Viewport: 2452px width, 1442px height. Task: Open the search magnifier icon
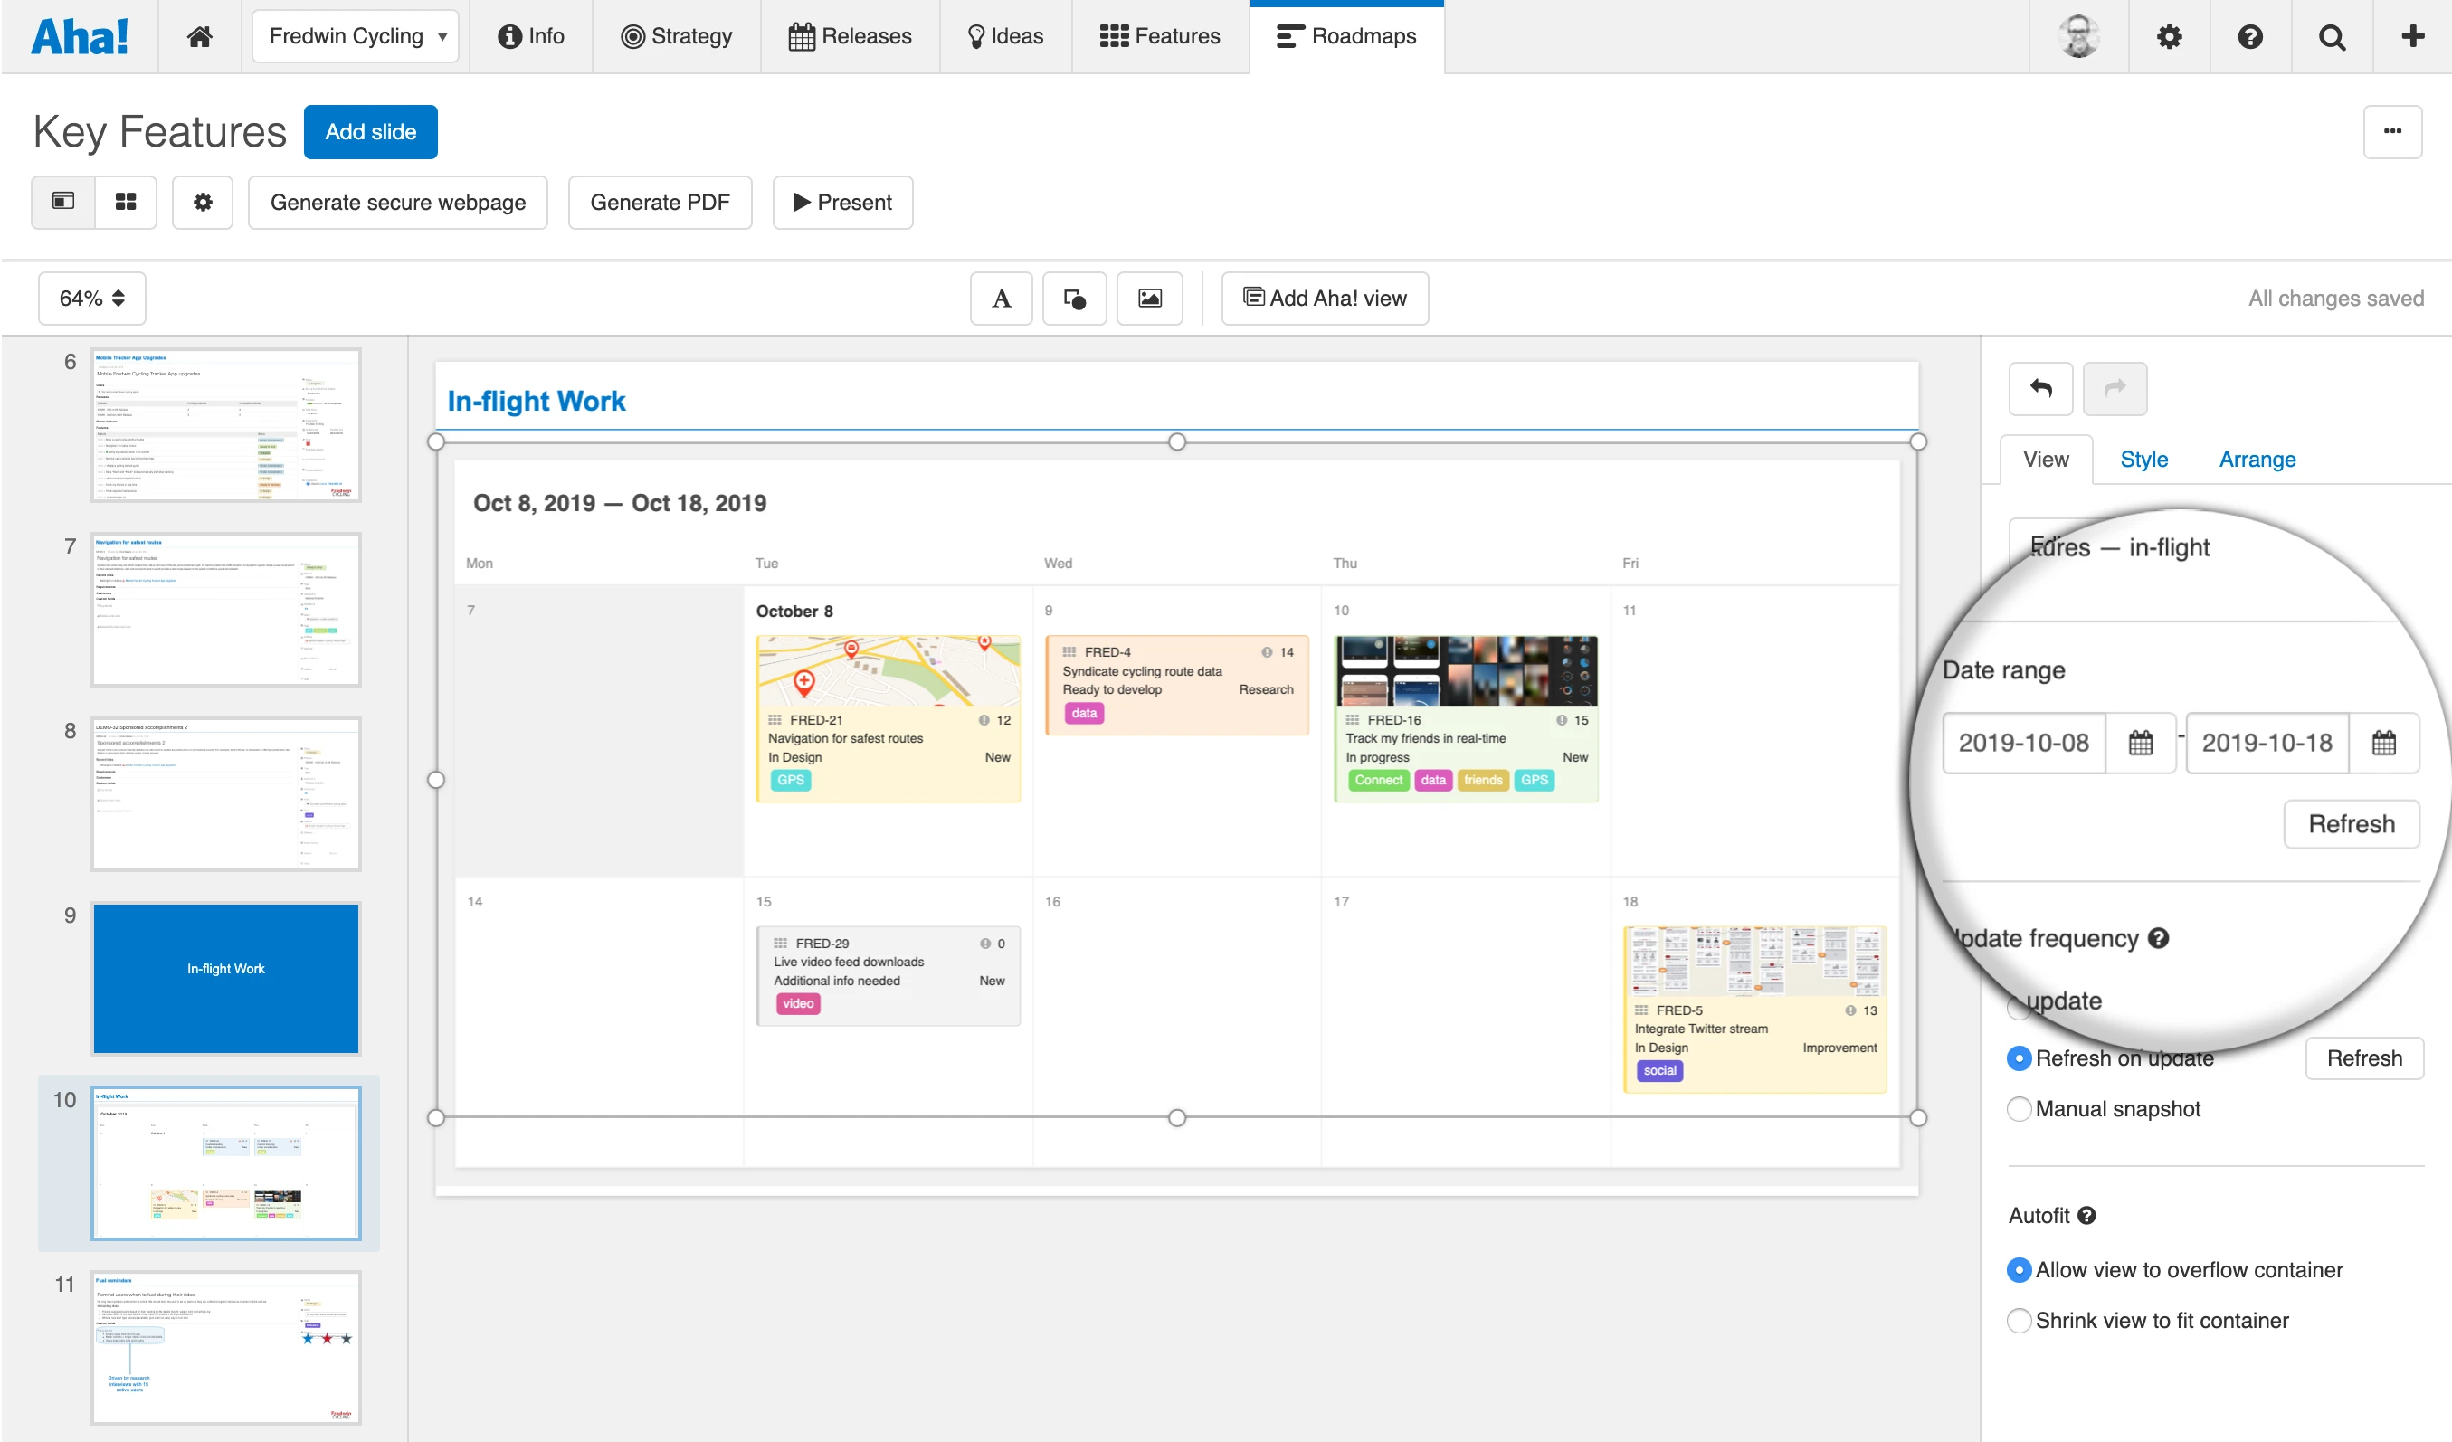pos(2332,36)
